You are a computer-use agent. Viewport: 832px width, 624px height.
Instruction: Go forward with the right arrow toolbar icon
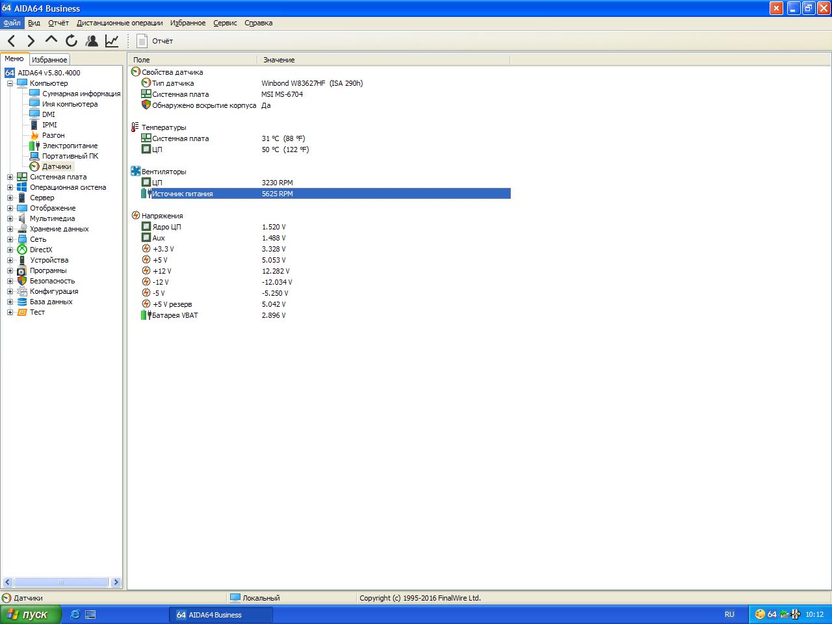click(x=31, y=41)
